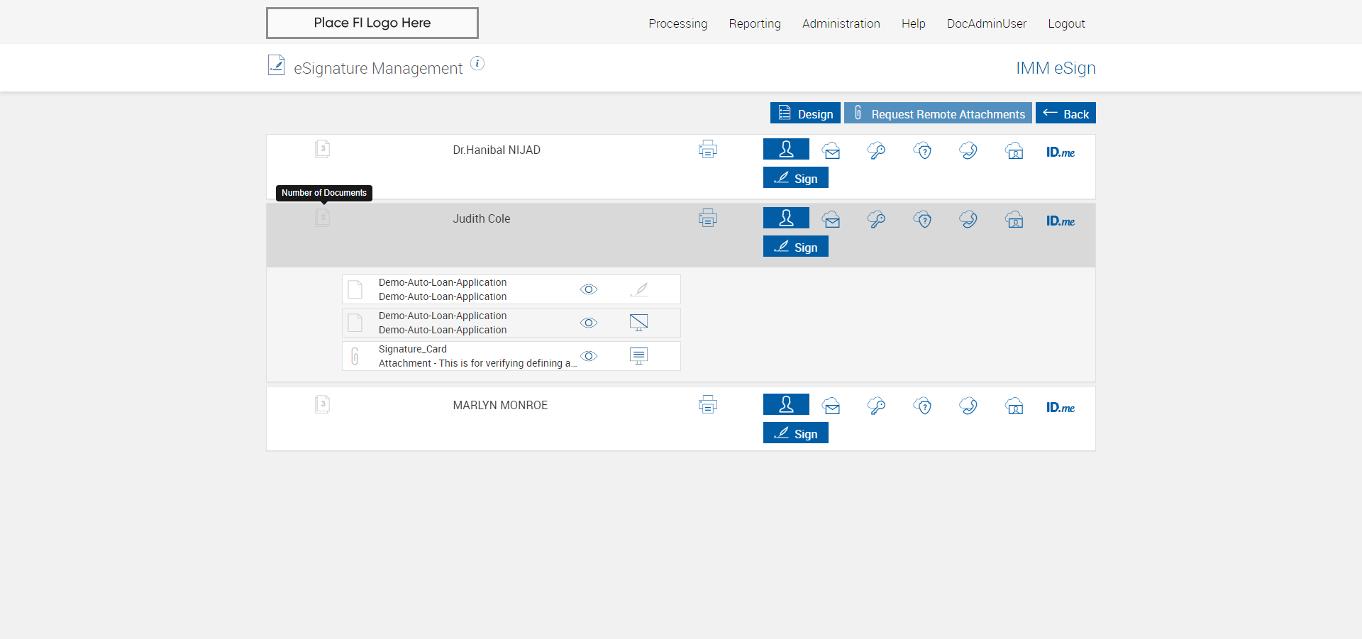Open the Reporting menu

754,23
